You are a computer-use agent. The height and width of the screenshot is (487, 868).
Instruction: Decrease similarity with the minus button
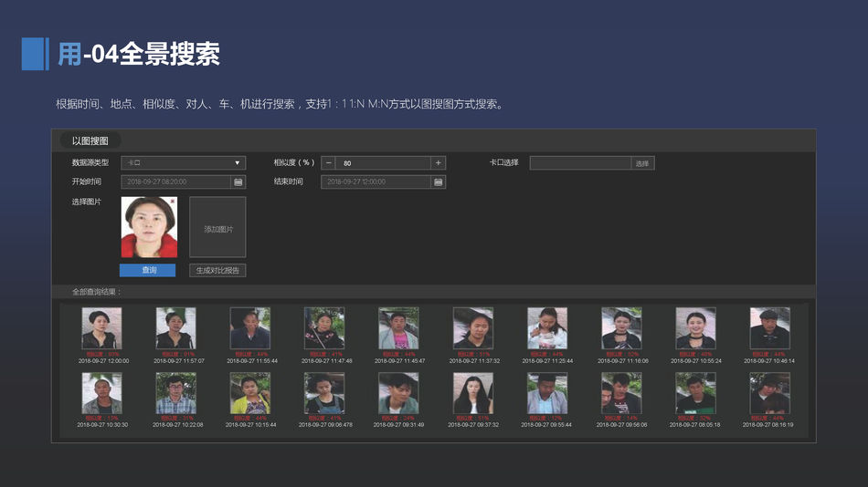point(329,163)
